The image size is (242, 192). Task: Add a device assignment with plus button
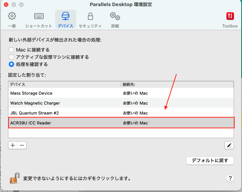[13, 145]
